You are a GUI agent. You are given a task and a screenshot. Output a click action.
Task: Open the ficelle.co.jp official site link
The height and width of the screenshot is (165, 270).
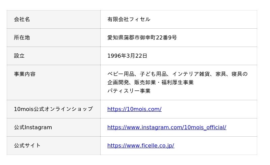(x=141, y=145)
